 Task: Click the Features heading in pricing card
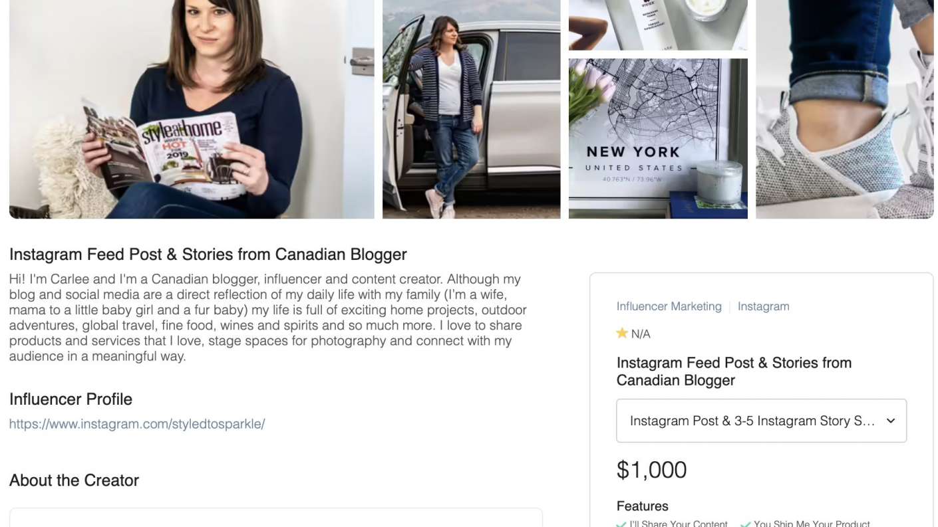tap(642, 506)
